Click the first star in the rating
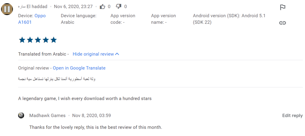This screenshot has width=305, height=136. coord(22,40)
